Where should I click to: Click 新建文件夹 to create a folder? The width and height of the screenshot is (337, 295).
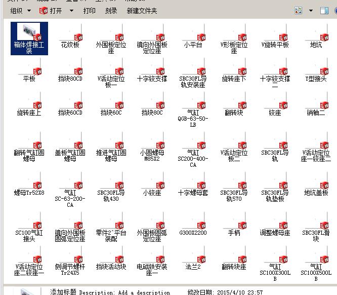tap(142, 11)
